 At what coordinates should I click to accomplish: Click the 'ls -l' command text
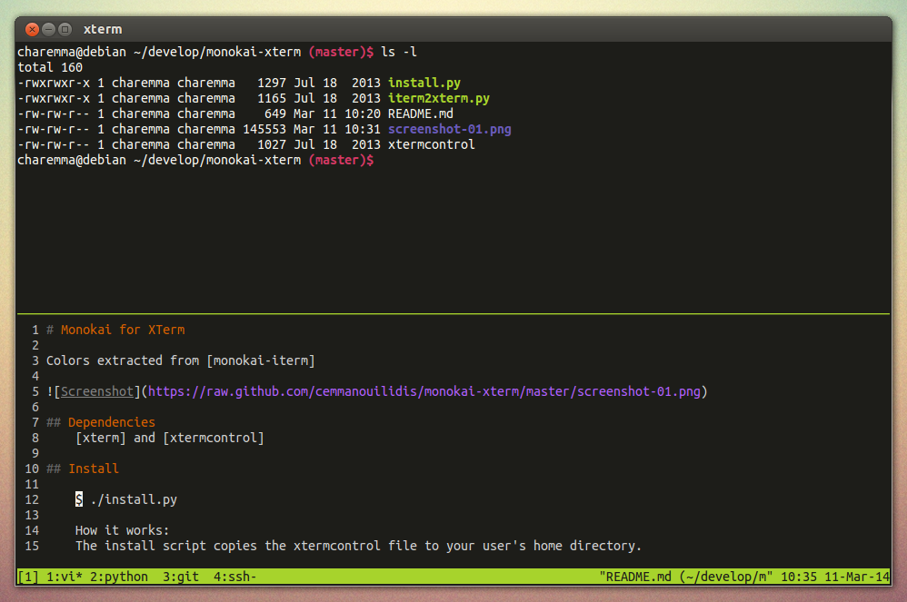(399, 52)
